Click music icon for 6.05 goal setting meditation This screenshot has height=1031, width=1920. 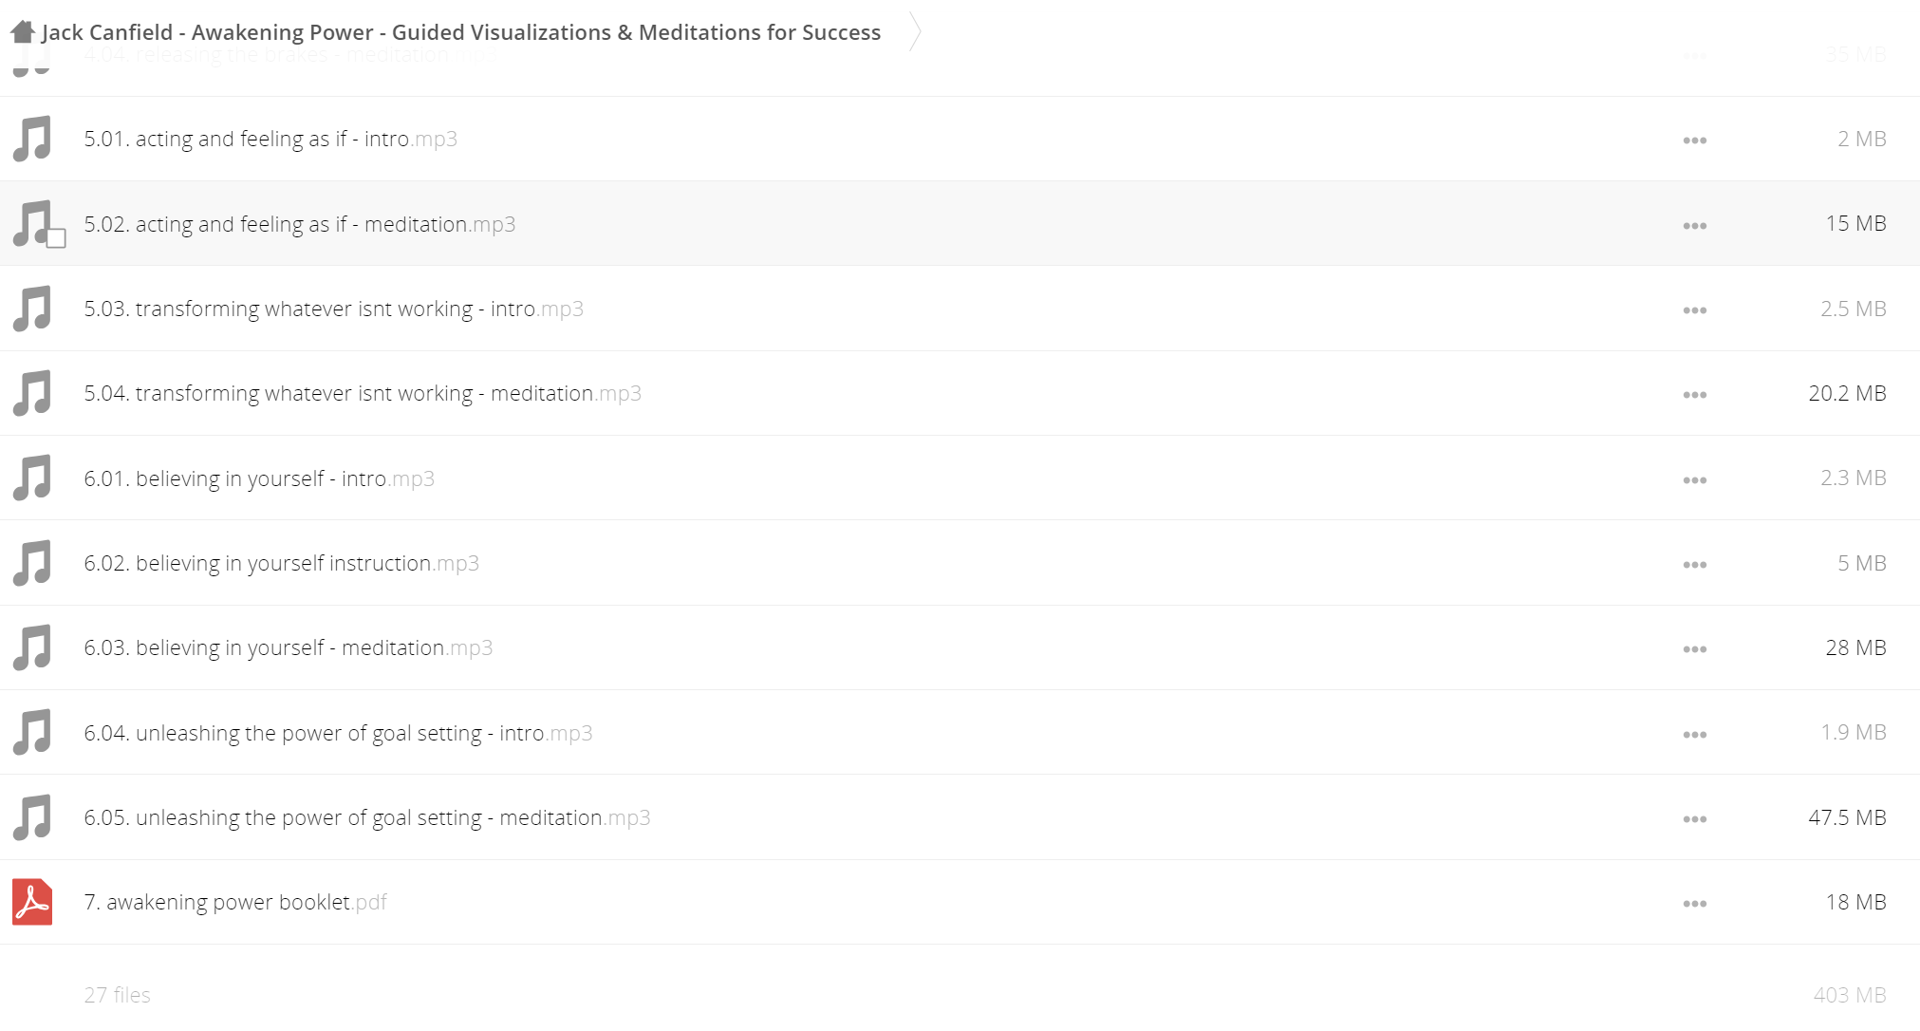pyautogui.click(x=32, y=817)
